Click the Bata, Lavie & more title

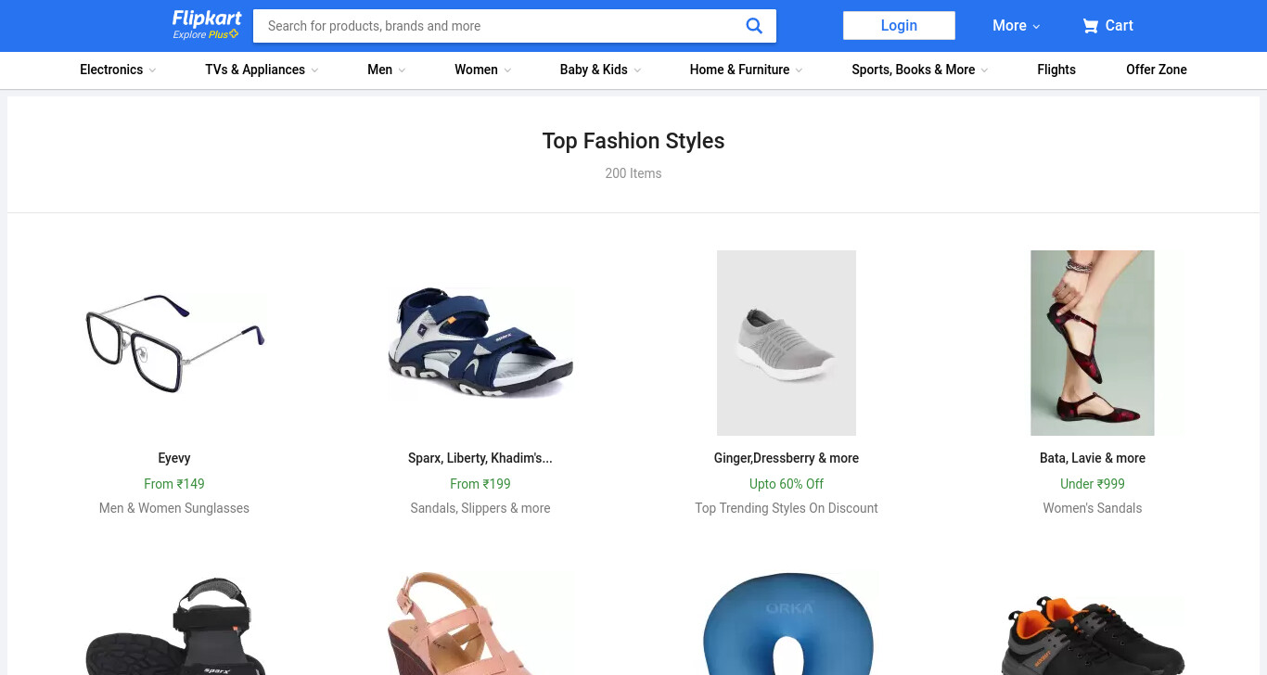1093,458
